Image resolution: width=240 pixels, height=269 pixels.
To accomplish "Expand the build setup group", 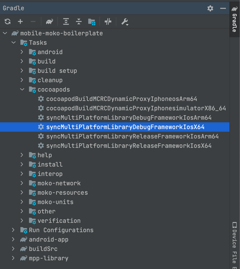I will click(x=22, y=71).
